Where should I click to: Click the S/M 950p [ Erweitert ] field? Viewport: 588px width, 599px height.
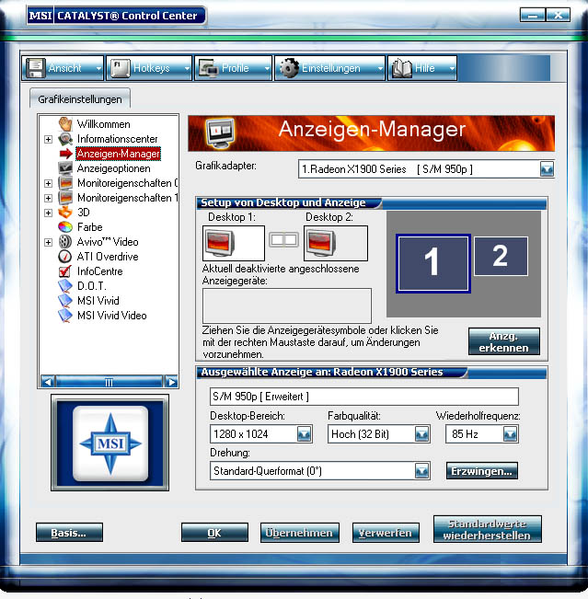click(x=364, y=397)
